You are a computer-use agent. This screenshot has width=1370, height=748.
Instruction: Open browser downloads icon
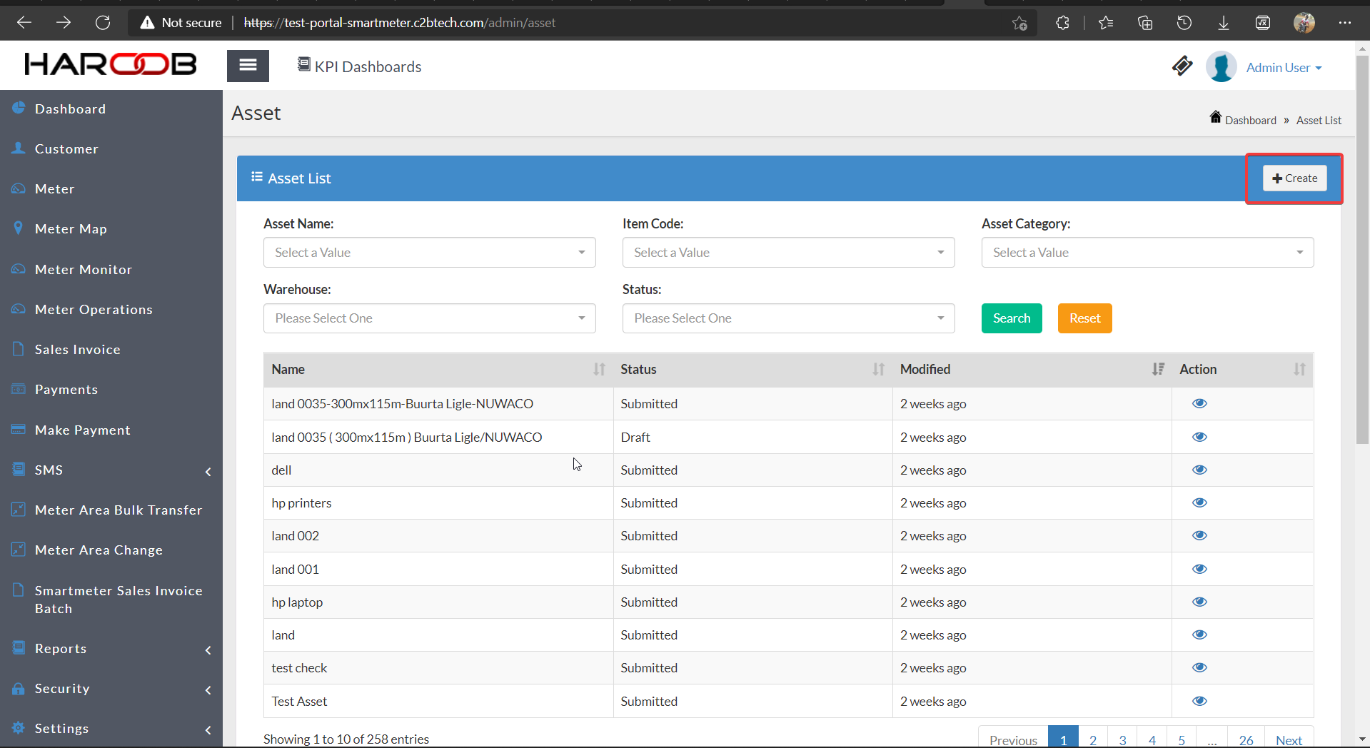(x=1224, y=23)
